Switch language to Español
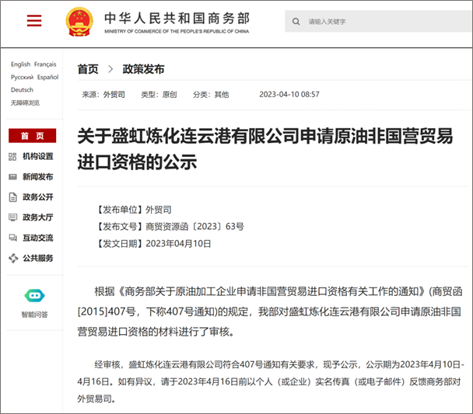 click(x=47, y=77)
